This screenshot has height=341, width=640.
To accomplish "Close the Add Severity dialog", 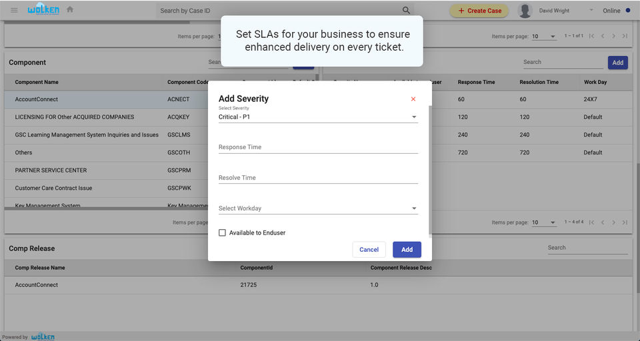I will point(413,99).
